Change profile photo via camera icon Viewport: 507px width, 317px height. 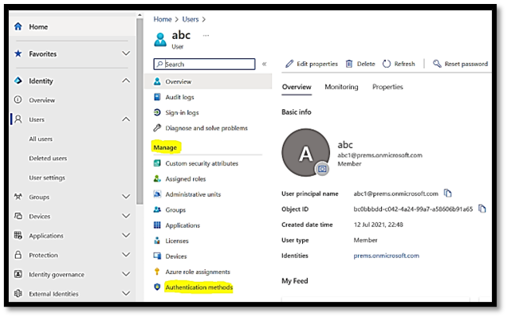point(322,169)
